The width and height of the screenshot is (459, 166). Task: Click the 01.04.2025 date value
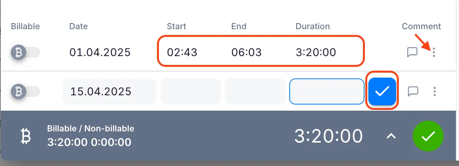100,52
